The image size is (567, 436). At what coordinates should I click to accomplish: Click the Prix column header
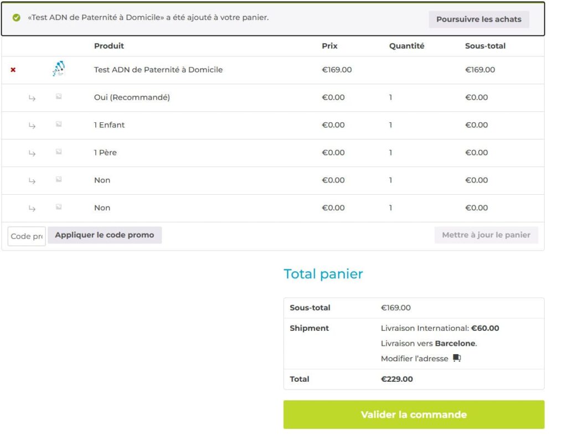click(329, 46)
